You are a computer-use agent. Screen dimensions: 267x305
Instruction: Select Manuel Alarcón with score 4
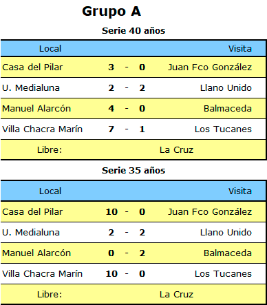coord(36,109)
